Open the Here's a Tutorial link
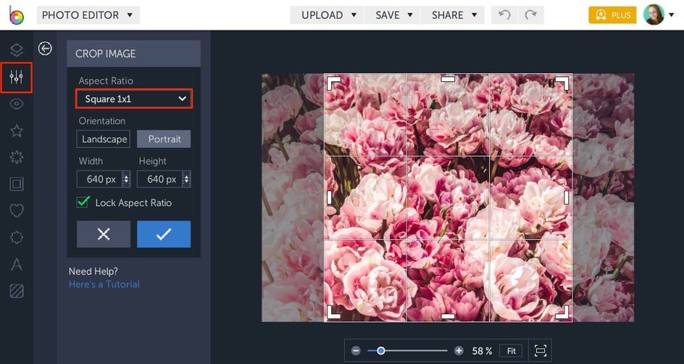Viewport: 684px width, 364px height. point(104,284)
